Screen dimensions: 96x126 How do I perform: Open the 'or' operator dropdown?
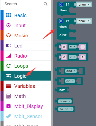[70, 81]
